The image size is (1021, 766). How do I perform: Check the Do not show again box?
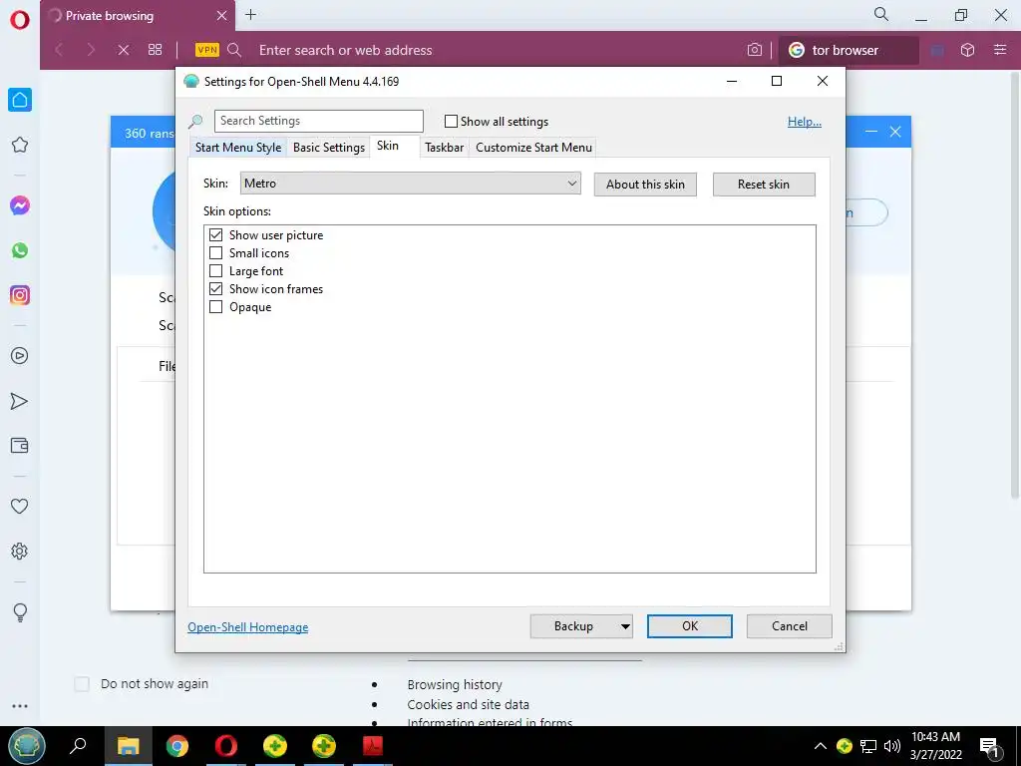(x=82, y=684)
